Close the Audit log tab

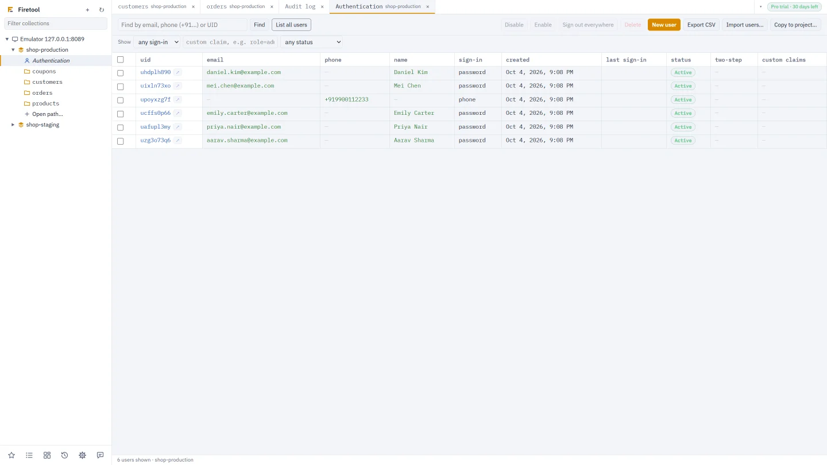322,7
